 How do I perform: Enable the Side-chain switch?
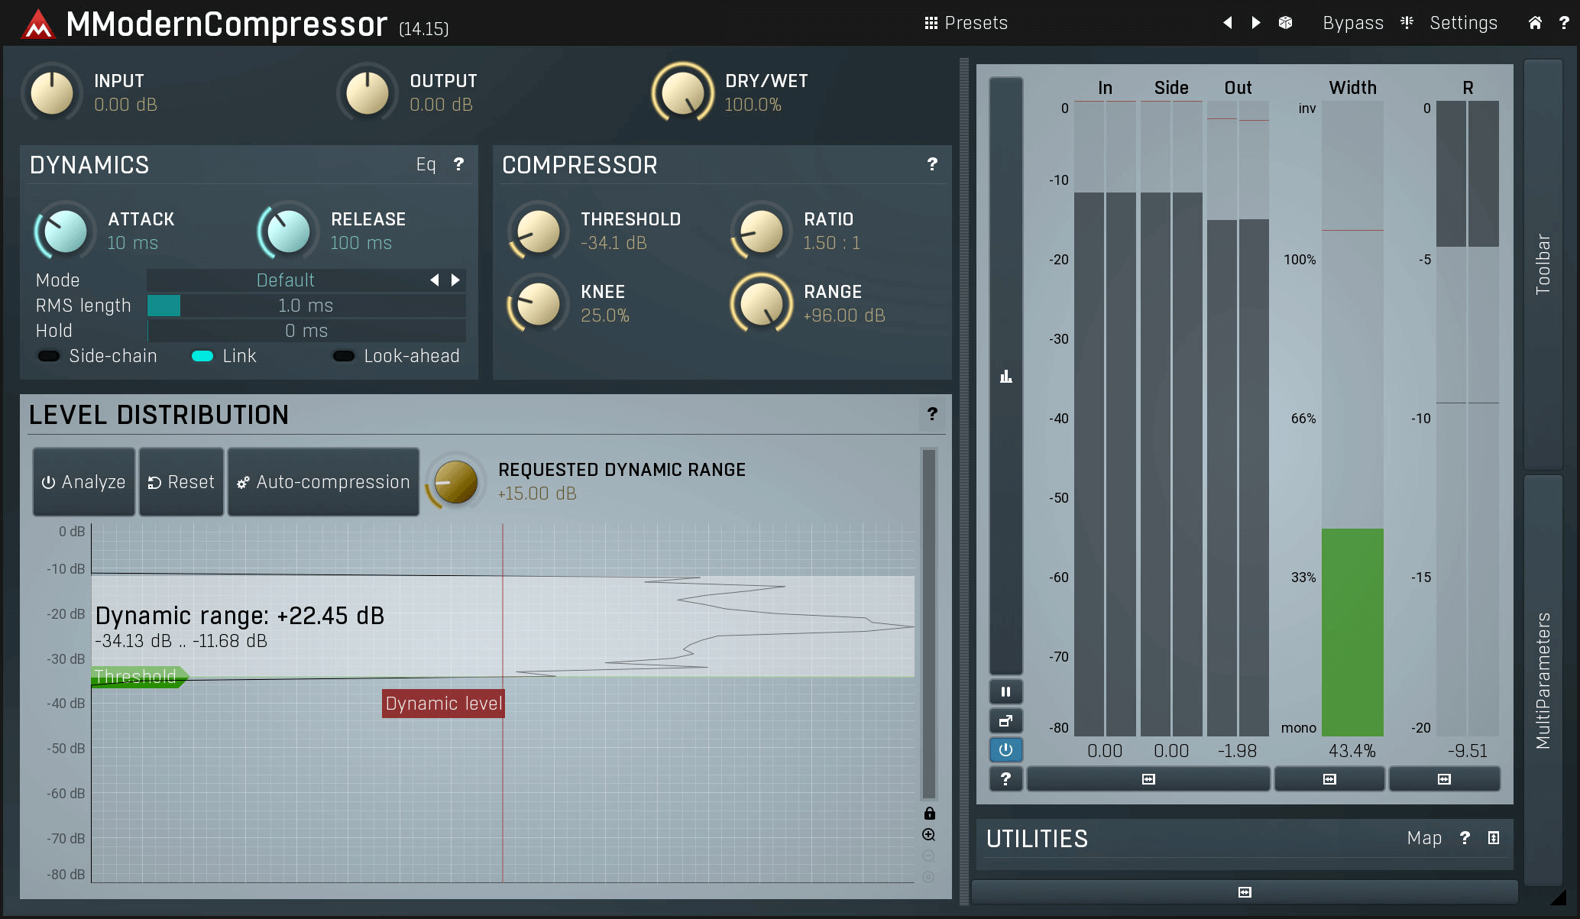(x=49, y=356)
